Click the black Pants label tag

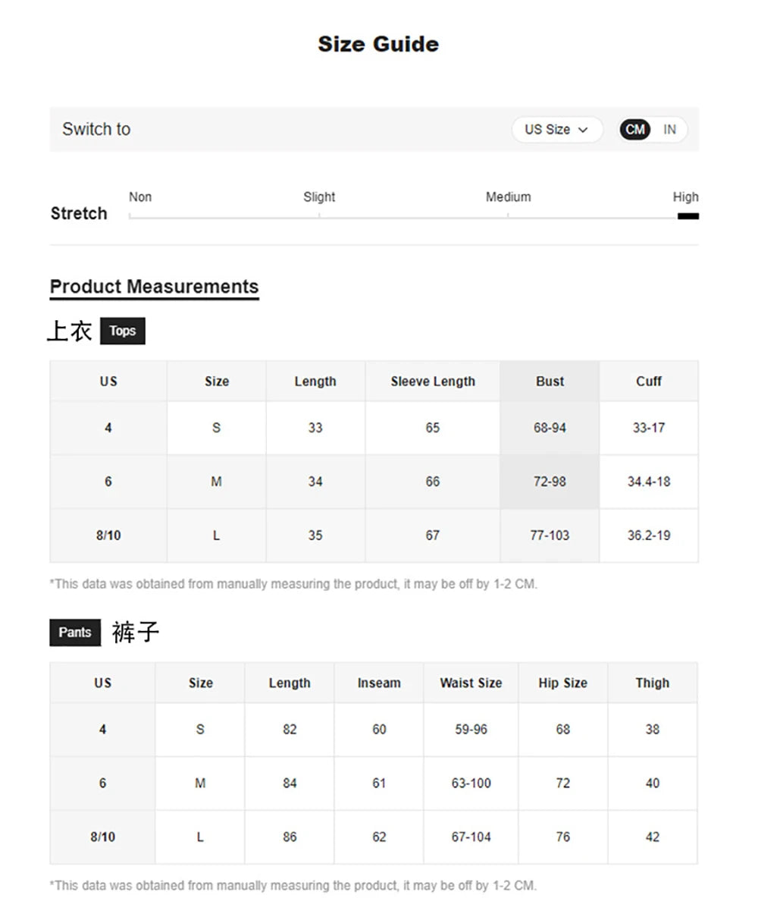(x=75, y=633)
